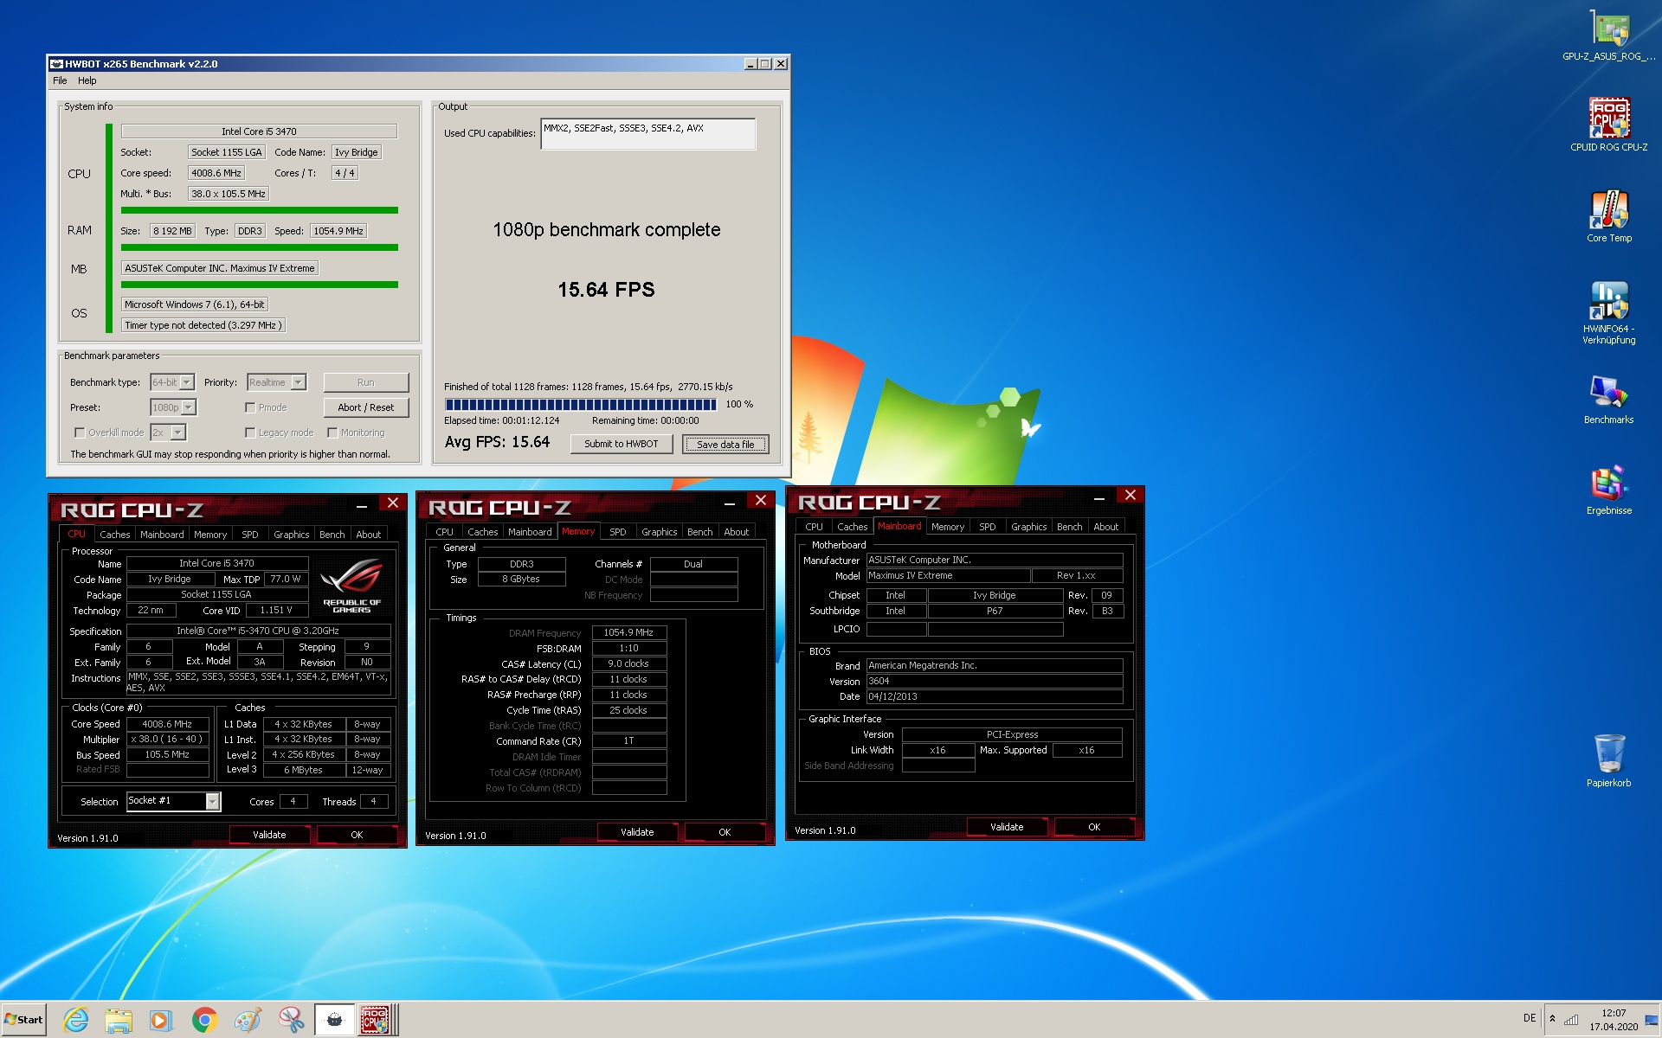Click OK in Memory tab CPU-Z window
The width and height of the screenshot is (1662, 1038).
coord(725,832)
